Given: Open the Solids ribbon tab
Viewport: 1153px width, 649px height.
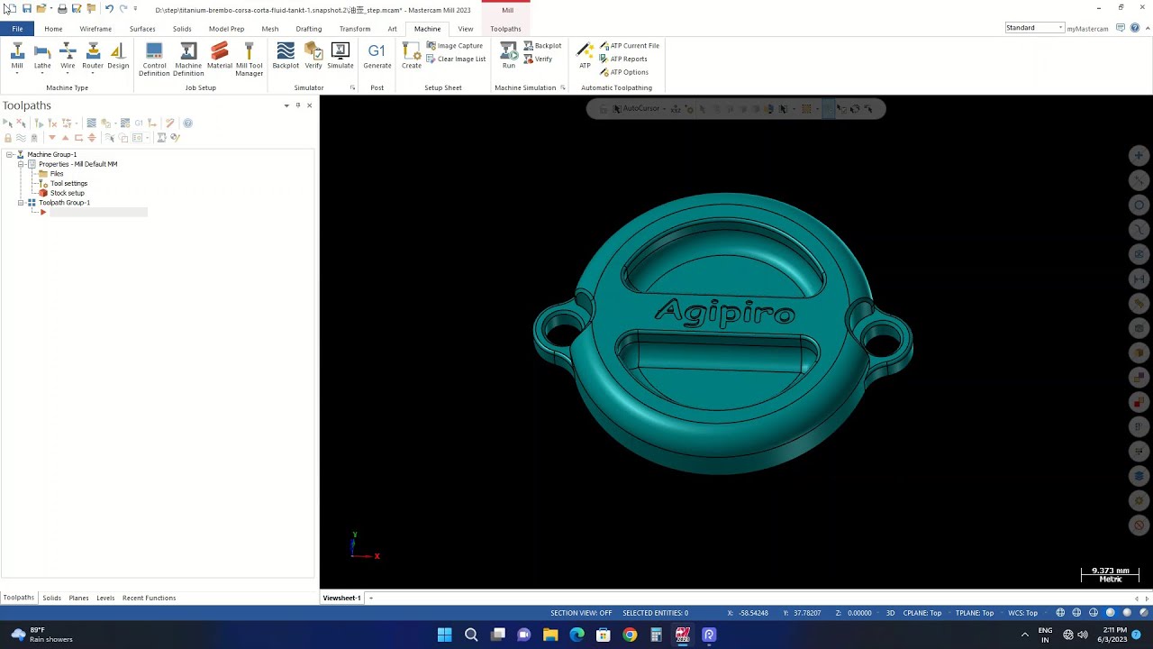Looking at the screenshot, I should click(x=182, y=29).
